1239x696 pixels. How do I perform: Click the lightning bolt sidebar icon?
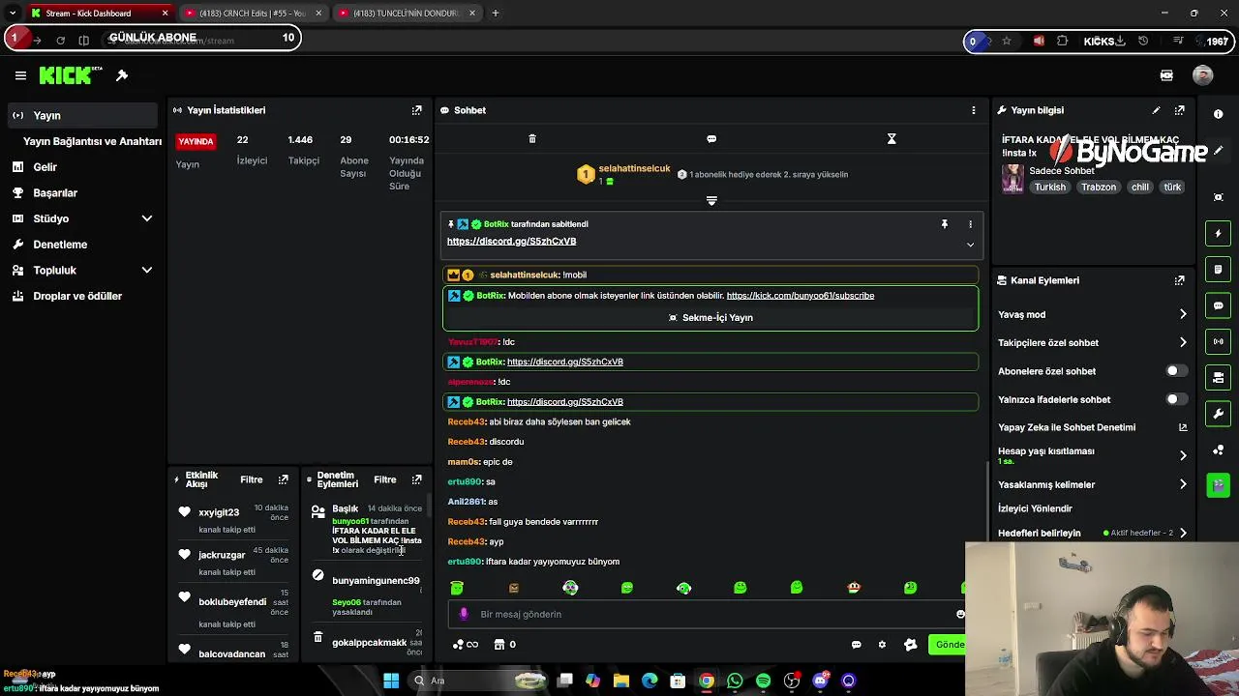[x=1218, y=233]
